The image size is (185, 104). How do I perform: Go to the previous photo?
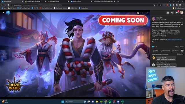(4, 55)
